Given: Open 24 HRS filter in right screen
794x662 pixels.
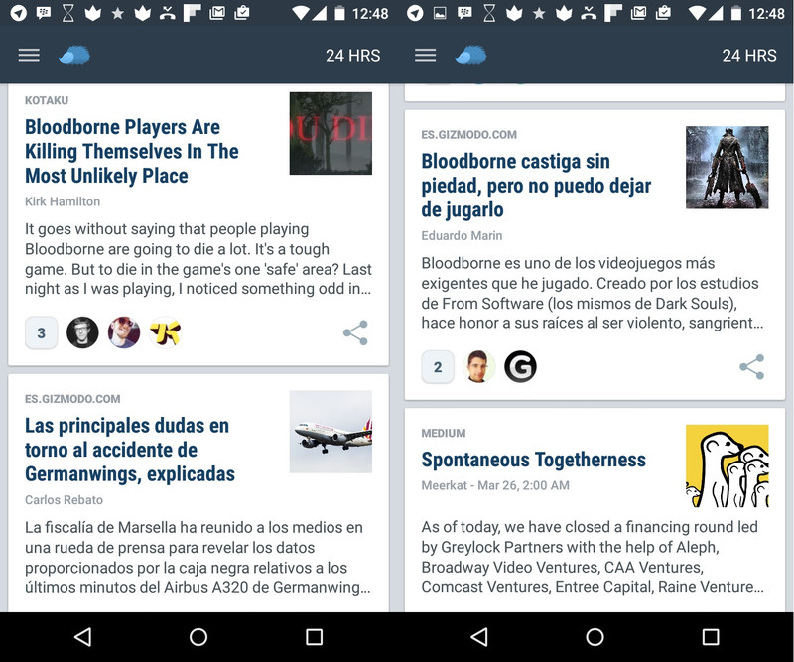Looking at the screenshot, I should [749, 56].
